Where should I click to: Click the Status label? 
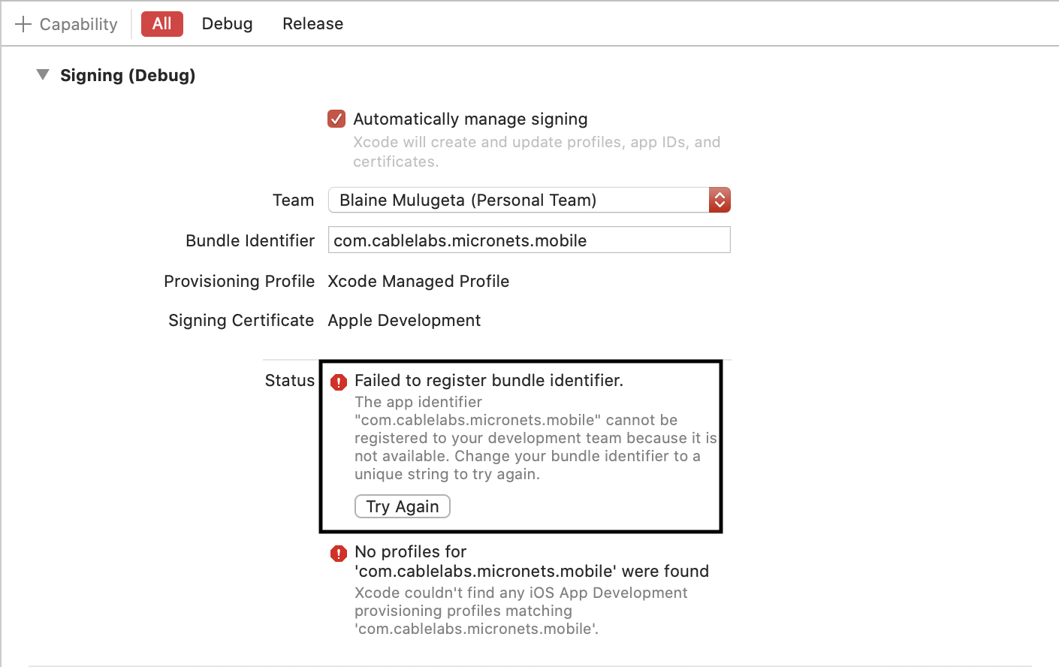coord(290,380)
